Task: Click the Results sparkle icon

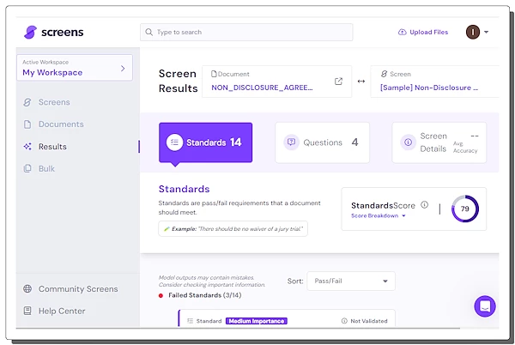Action: coord(27,147)
